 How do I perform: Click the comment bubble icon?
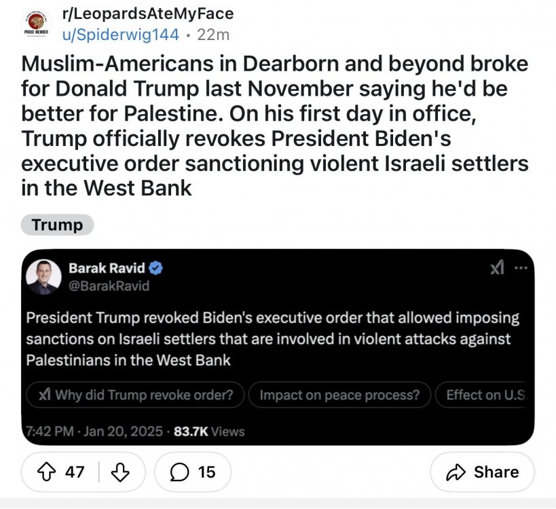tap(181, 472)
